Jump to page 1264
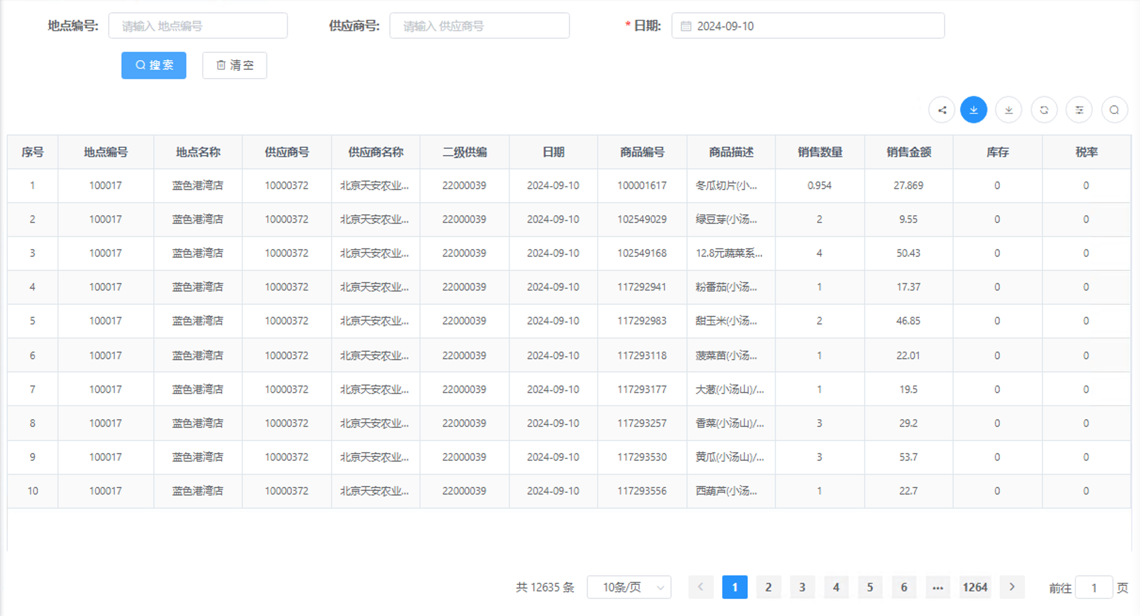 click(975, 587)
